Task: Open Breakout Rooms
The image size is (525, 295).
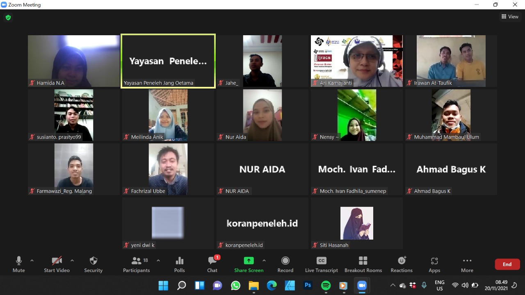Action: click(x=363, y=264)
